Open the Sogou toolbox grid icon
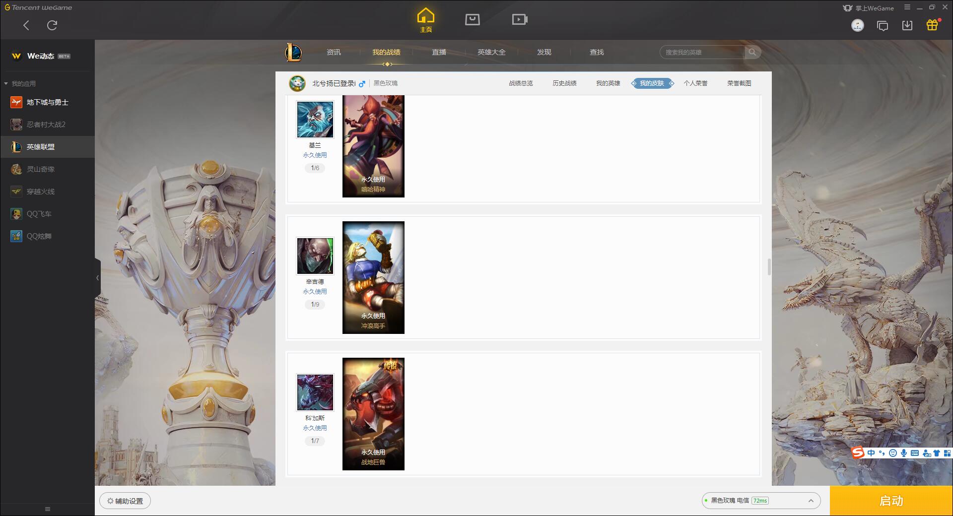Screen dimensions: 953x516 click(947, 453)
